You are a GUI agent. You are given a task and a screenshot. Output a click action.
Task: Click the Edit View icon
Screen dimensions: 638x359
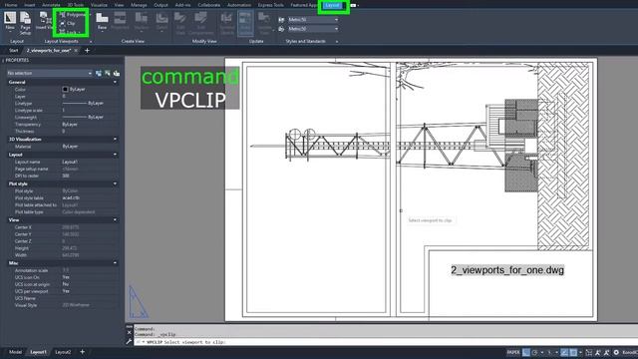pyautogui.click(x=179, y=18)
